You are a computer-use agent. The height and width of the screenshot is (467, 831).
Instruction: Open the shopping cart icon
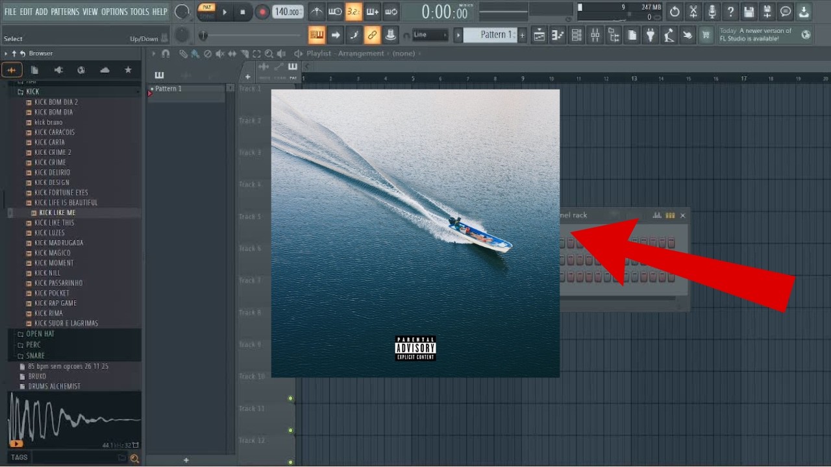706,35
